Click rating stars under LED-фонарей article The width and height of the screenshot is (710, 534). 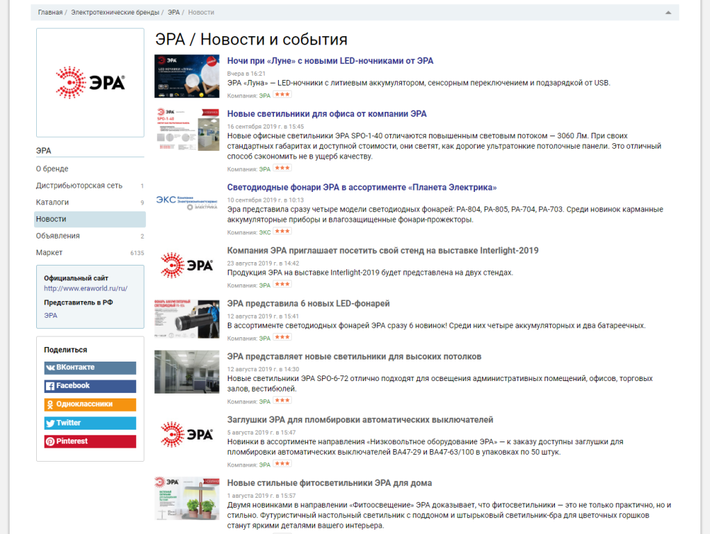pyautogui.click(x=282, y=338)
